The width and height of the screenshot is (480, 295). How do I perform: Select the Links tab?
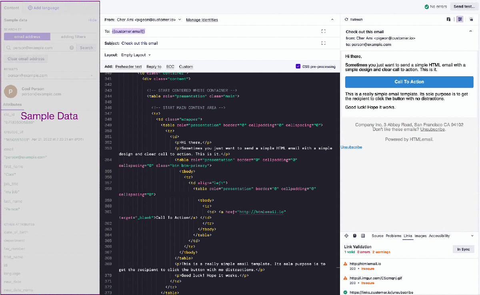(x=408, y=236)
